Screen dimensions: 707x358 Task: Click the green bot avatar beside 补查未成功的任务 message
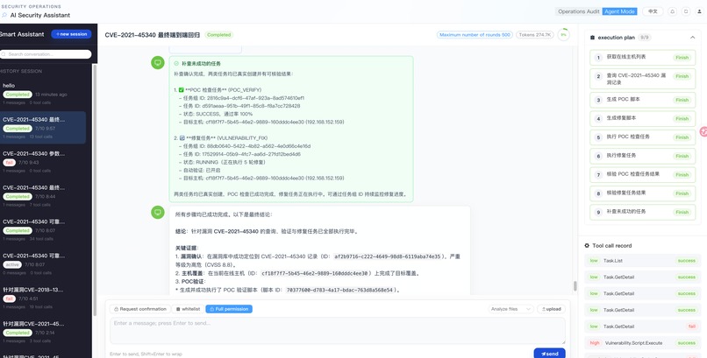157,62
